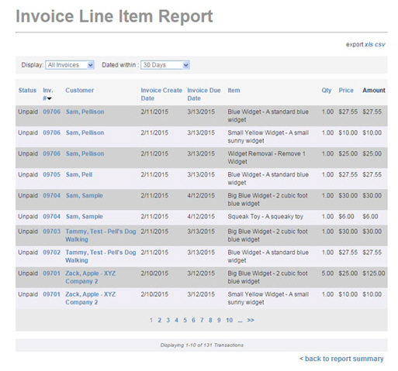Open invoice 09706 on the Widget Removal row

pyautogui.click(x=52, y=153)
